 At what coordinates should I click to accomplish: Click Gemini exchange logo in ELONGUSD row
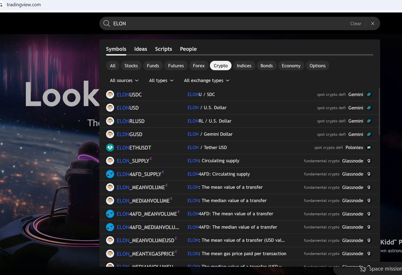coord(369,134)
